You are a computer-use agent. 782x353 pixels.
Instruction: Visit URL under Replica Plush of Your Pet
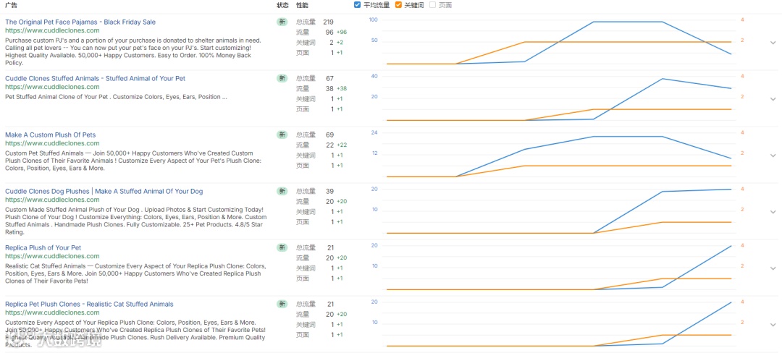point(52,256)
